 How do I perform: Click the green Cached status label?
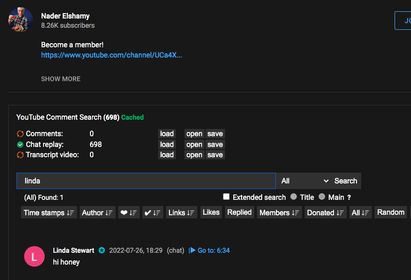[x=133, y=117]
